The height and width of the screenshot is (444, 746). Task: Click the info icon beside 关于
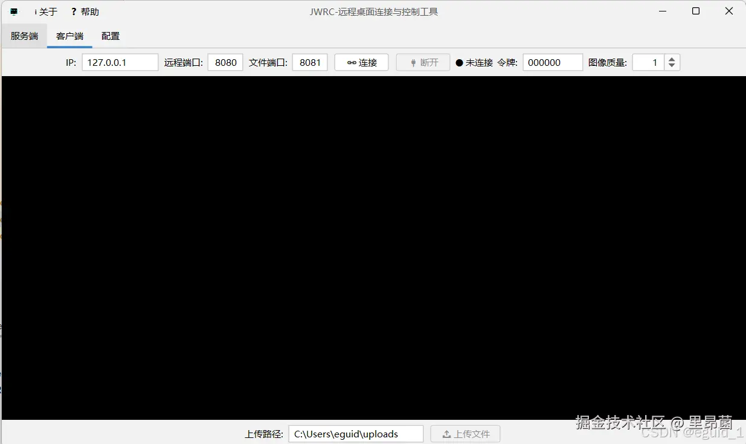36,11
